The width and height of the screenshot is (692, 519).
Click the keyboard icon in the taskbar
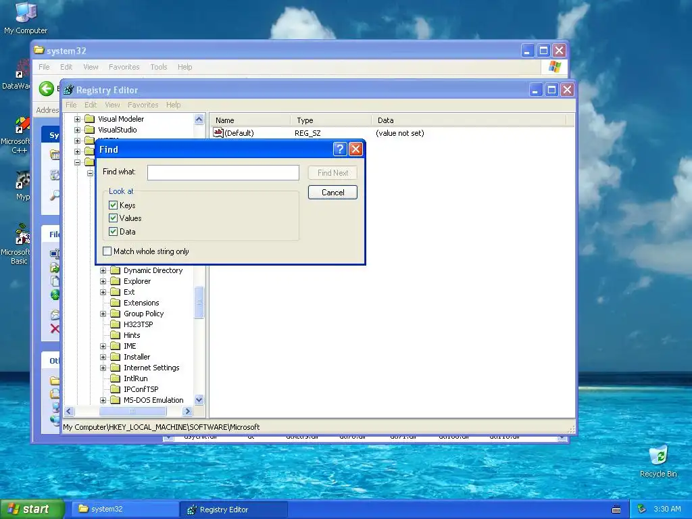point(616,510)
